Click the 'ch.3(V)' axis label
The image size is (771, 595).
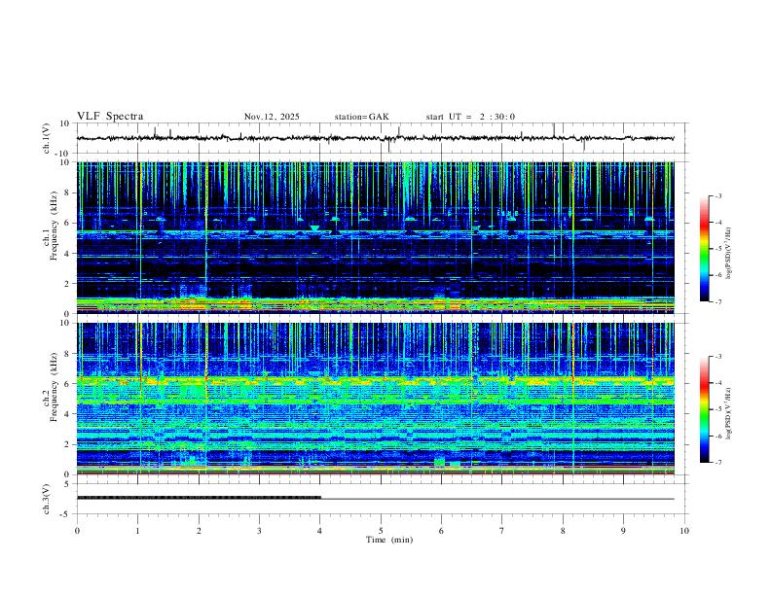click(47, 499)
